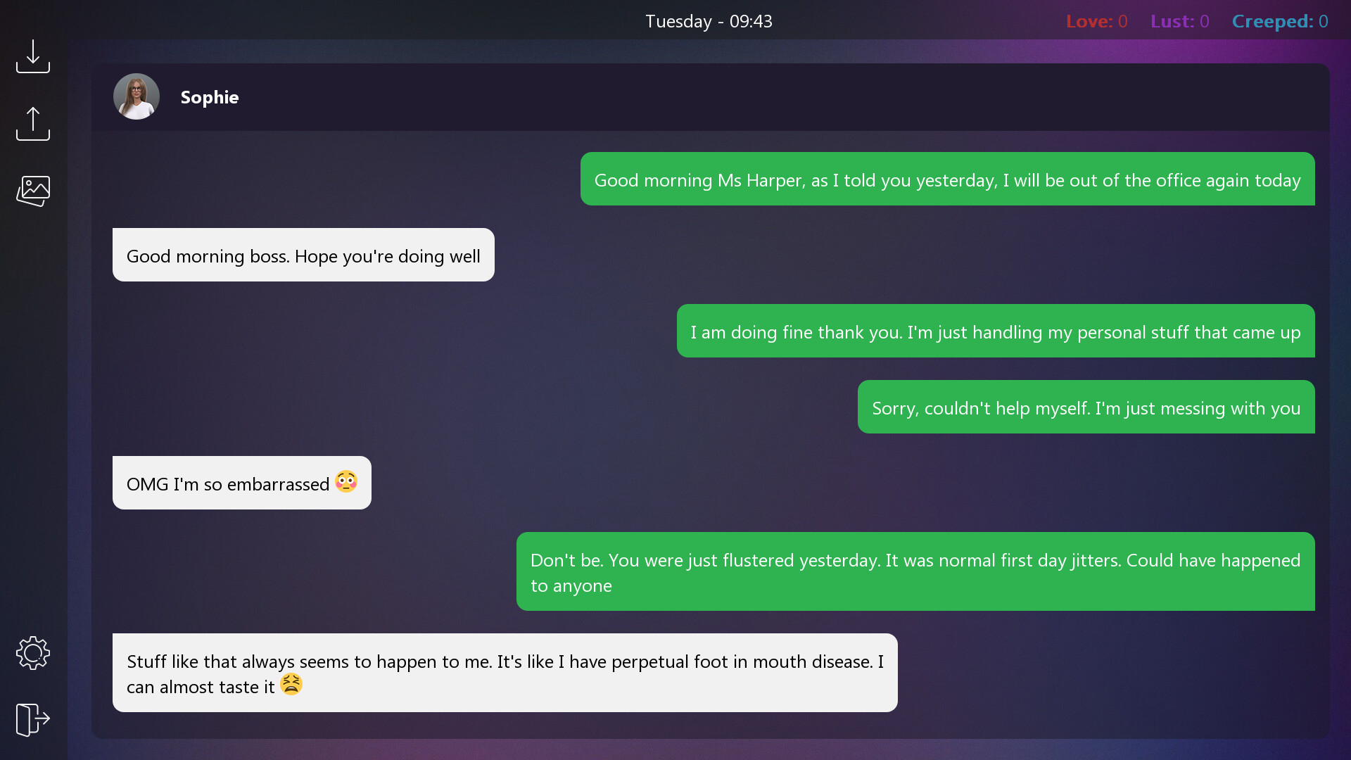Click the "OMG I'm so embarrassed" bubble
The height and width of the screenshot is (760, 1351).
[242, 483]
